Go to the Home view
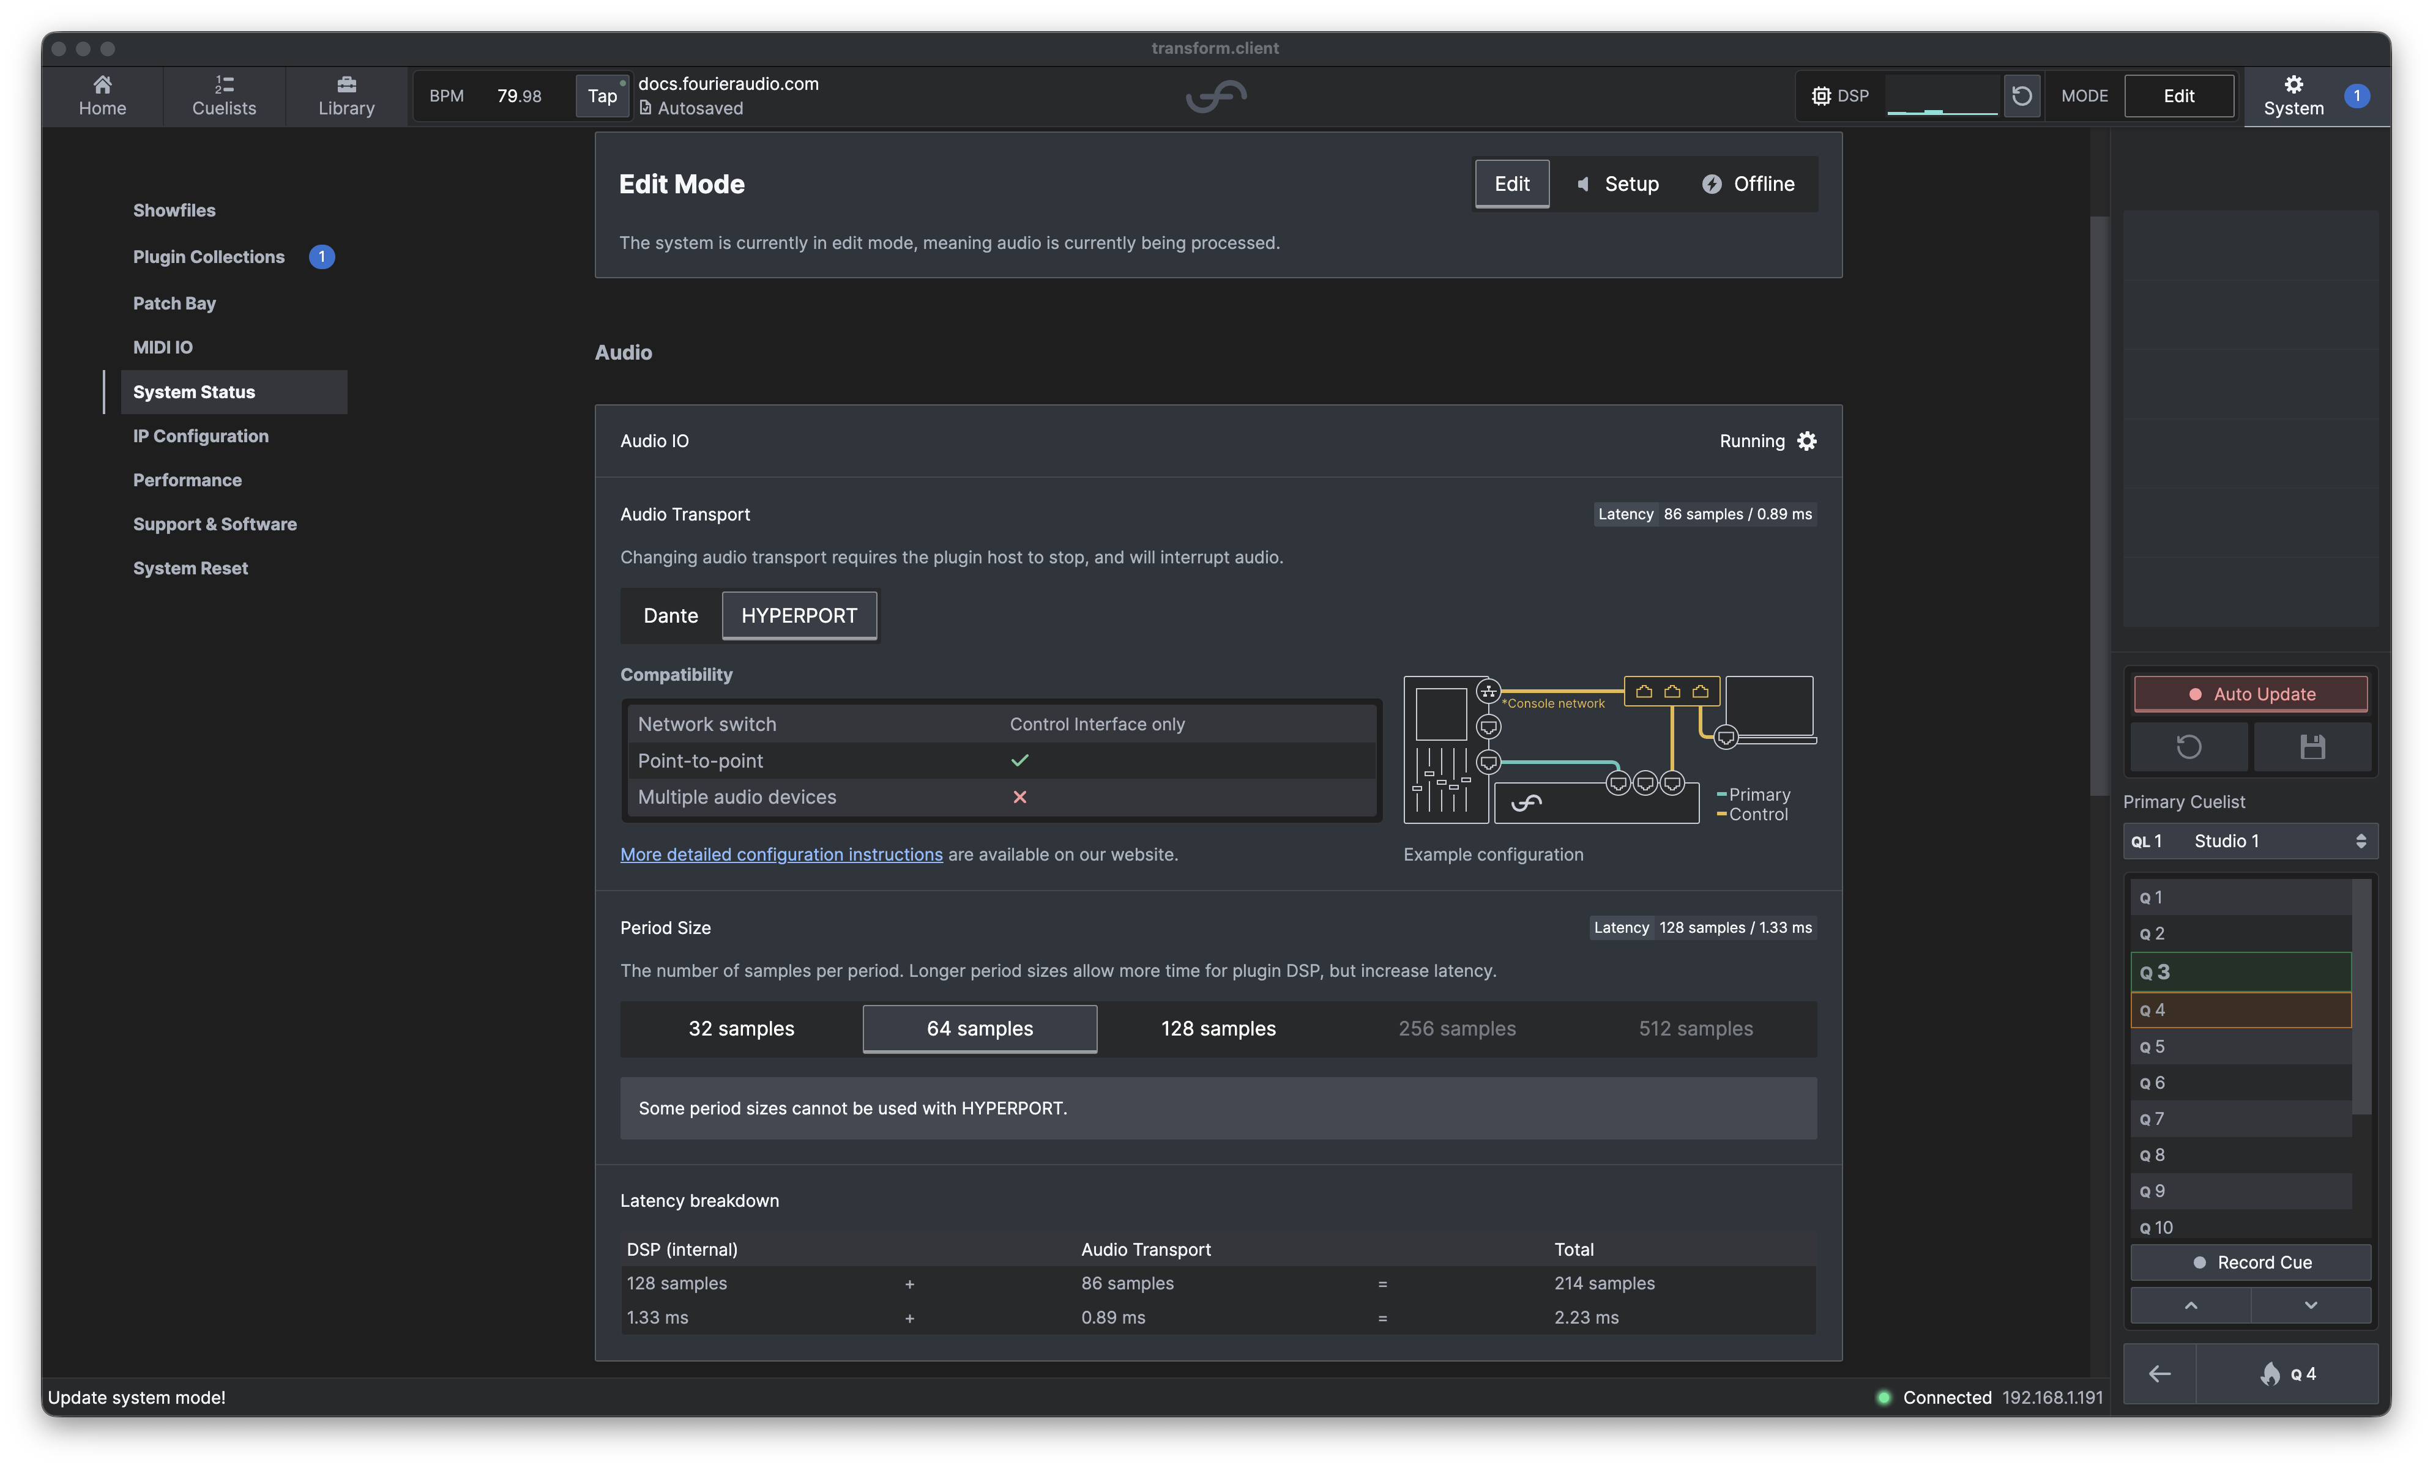 coord(102,96)
